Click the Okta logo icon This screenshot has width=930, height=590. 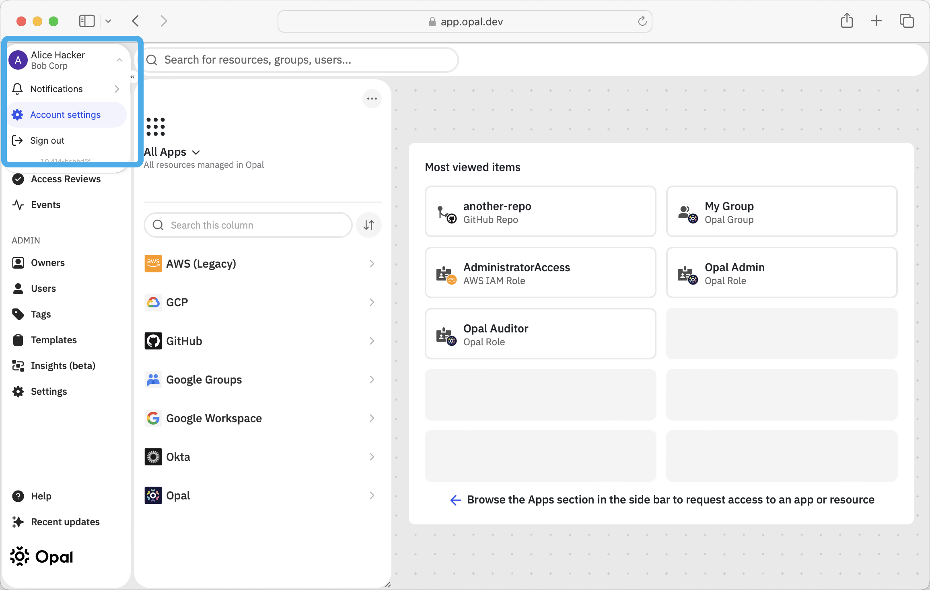153,457
